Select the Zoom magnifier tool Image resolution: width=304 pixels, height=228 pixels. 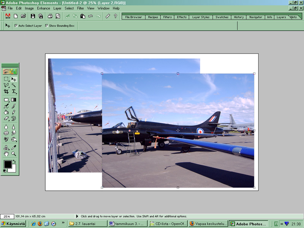[14, 154]
